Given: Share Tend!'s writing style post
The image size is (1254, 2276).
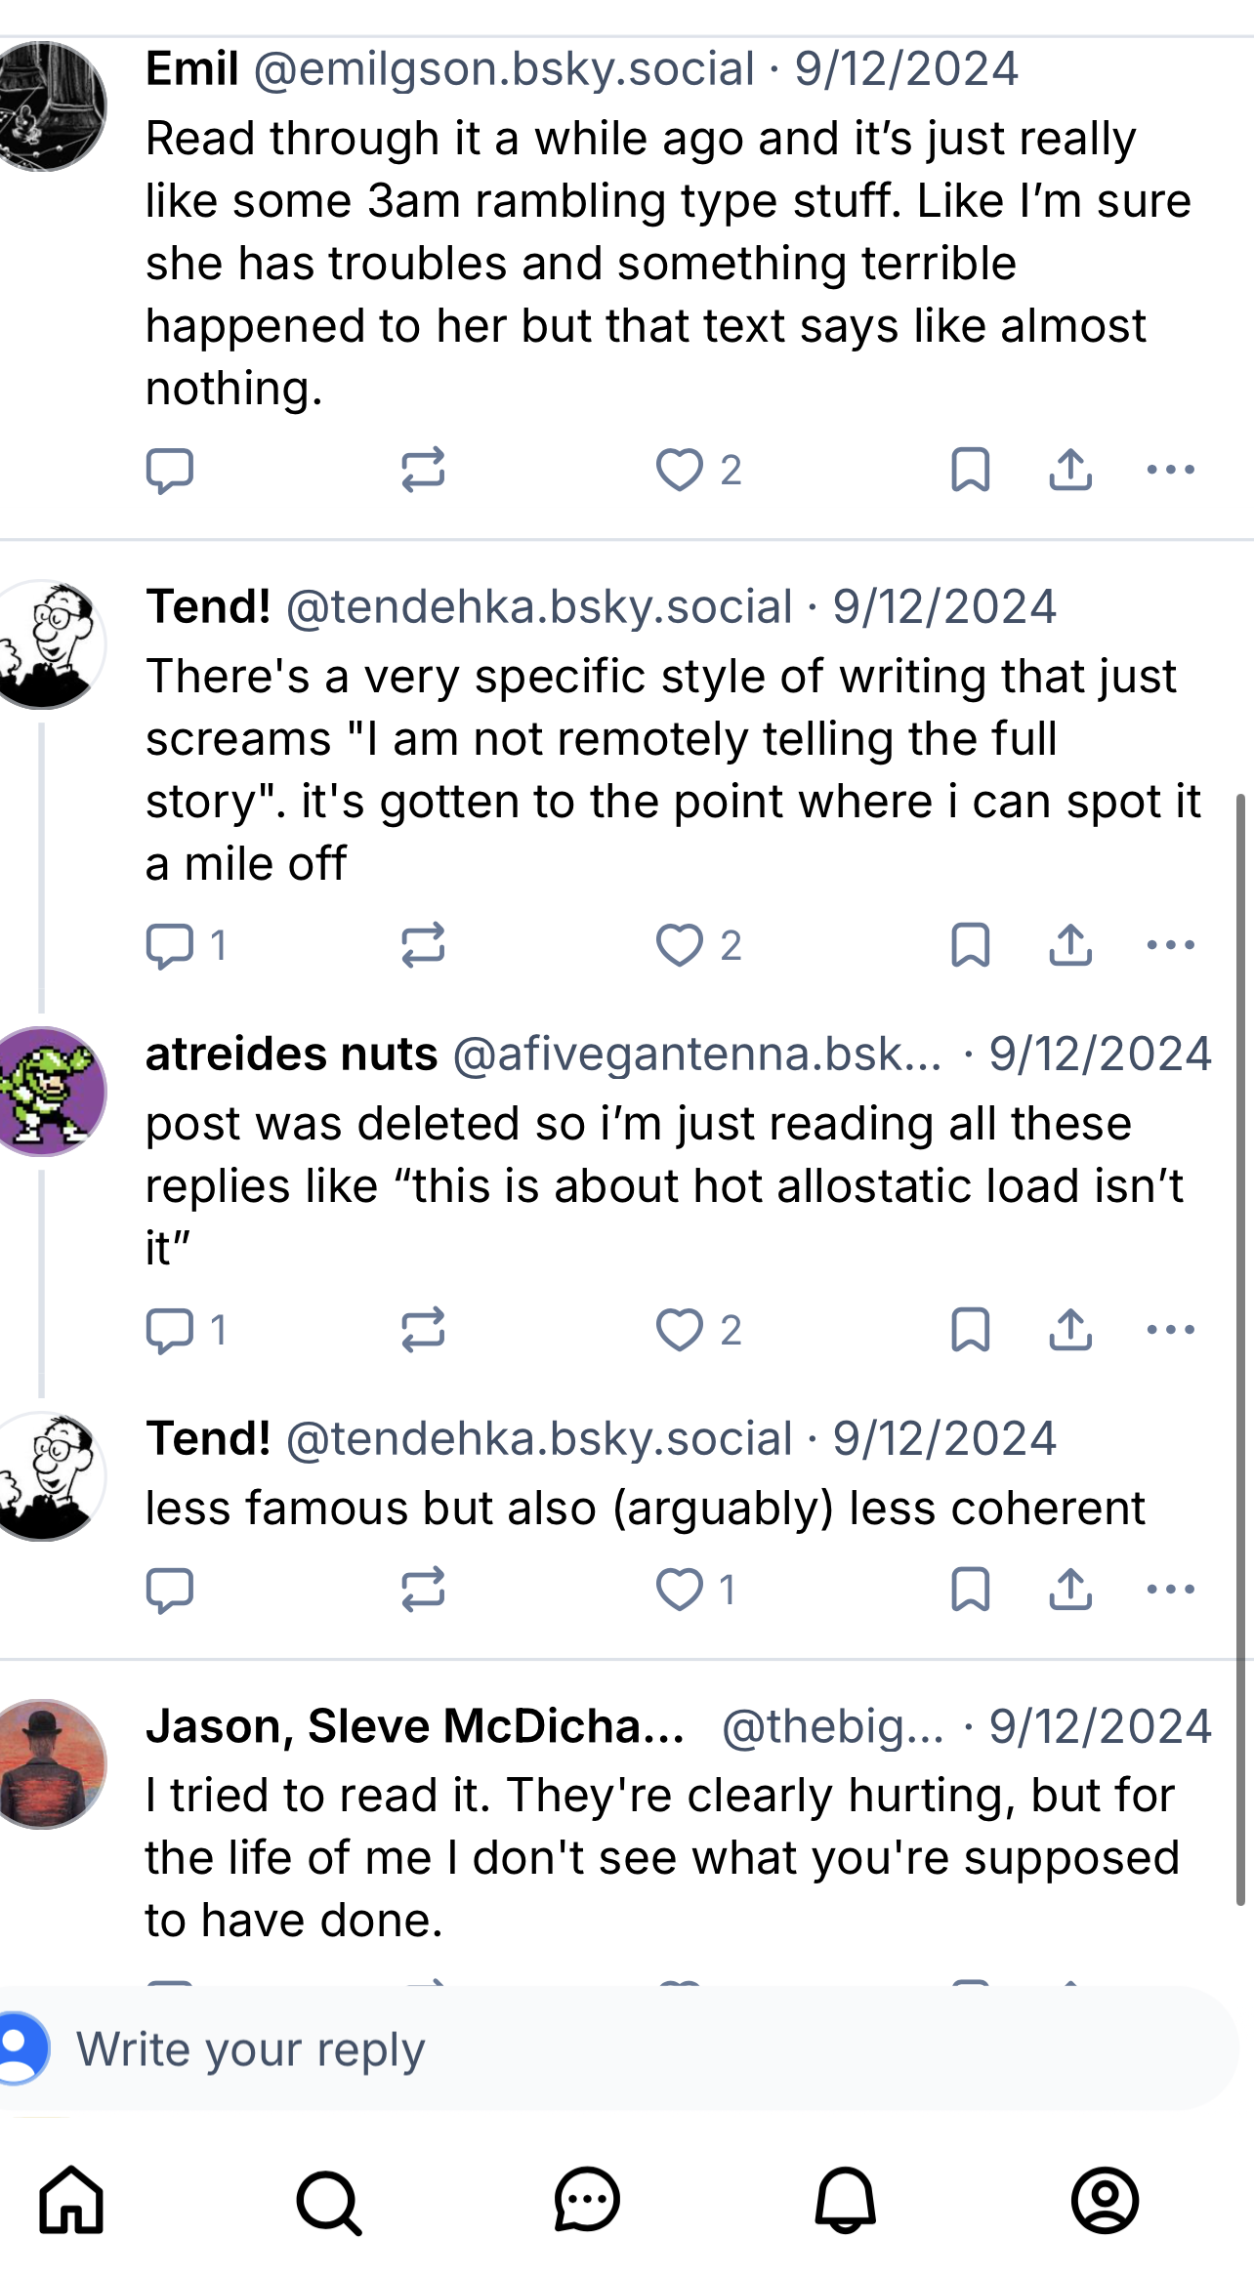Looking at the screenshot, I should (x=1070, y=945).
